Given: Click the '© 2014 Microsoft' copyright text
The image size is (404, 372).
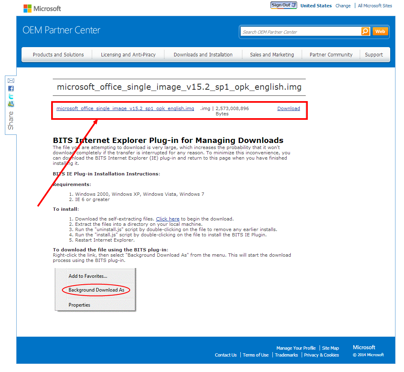Looking at the screenshot, I should (368, 355).
